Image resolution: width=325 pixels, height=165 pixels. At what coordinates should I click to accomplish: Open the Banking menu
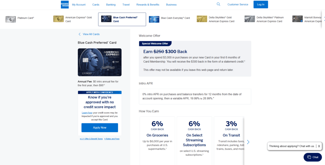click(111, 5)
